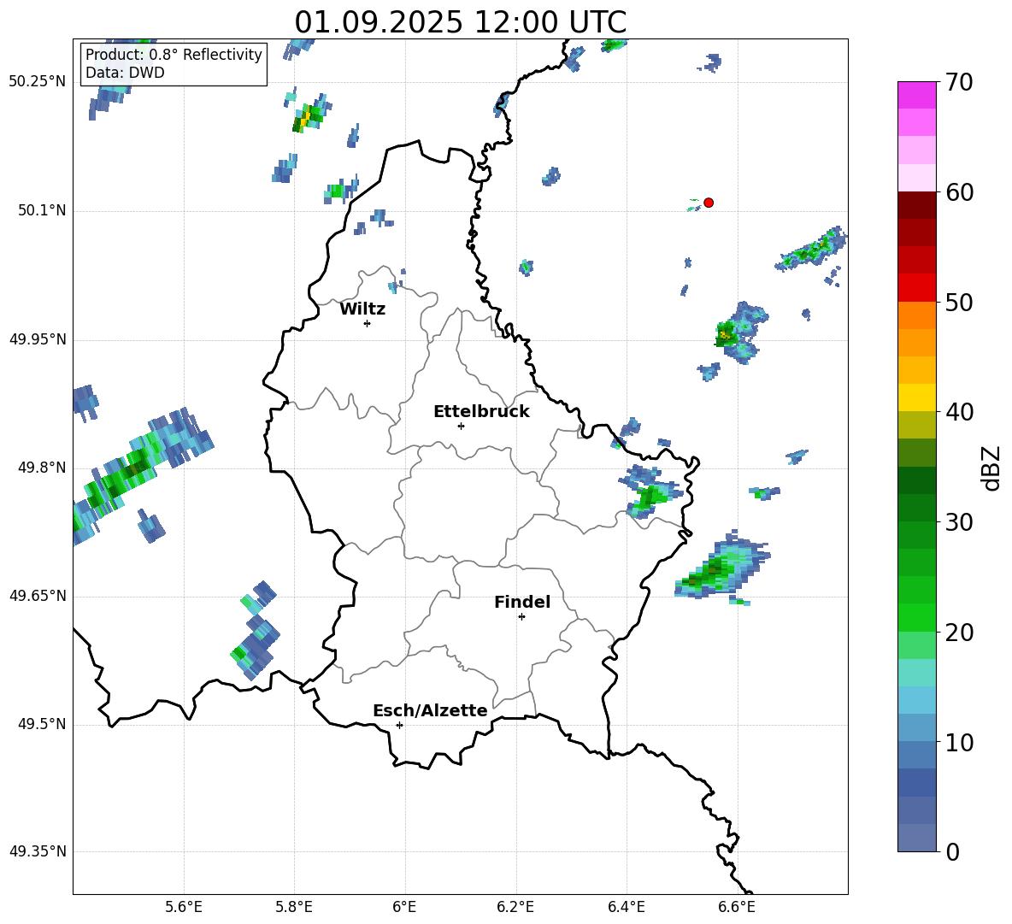Click the Findel station cross marker
The image size is (1012, 924).
(521, 617)
